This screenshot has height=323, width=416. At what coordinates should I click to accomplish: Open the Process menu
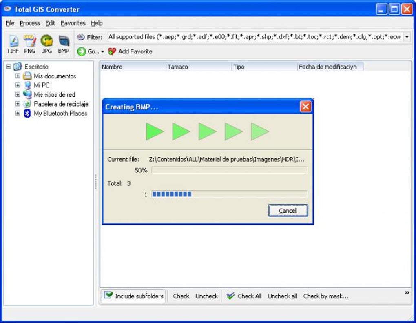(30, 23)
